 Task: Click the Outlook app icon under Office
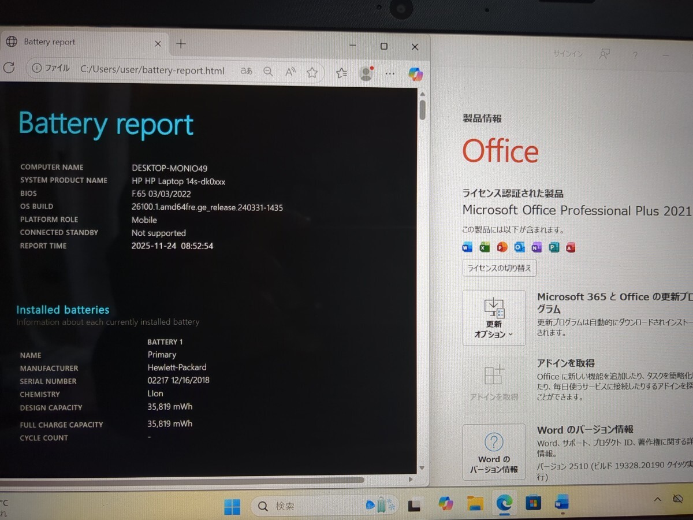519,247
